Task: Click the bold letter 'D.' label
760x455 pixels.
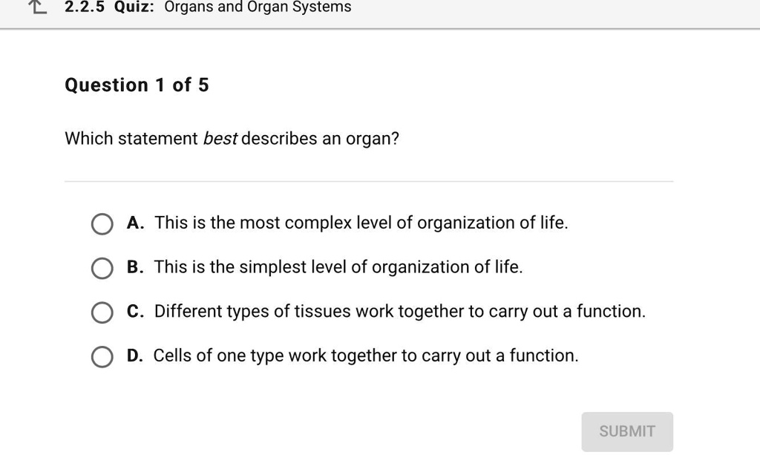Action: 135,356
